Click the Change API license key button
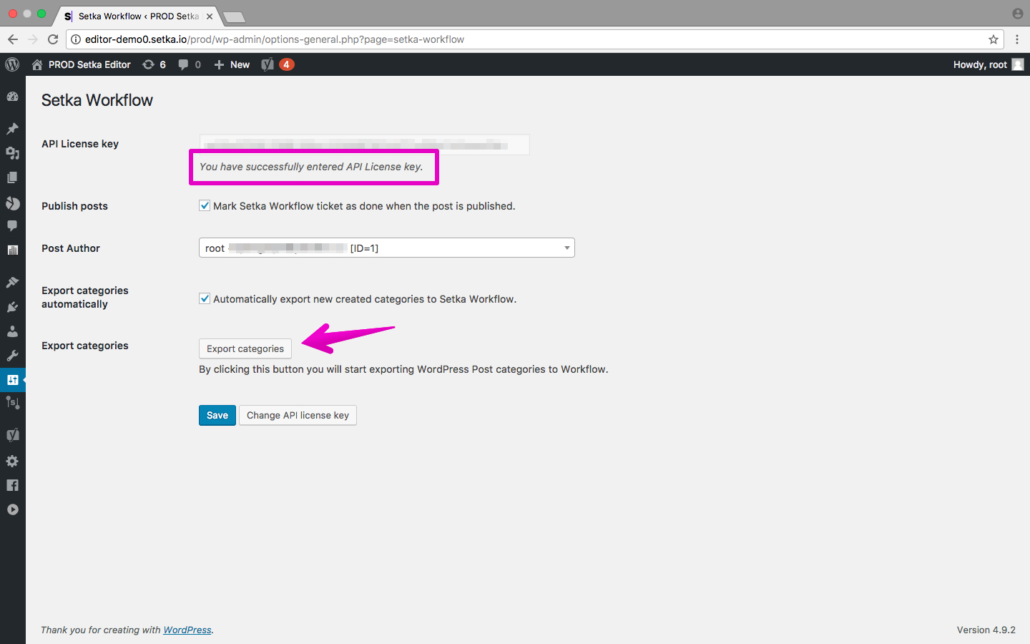Image resolution: width=1030 pixels, height=644 pixels. click(298, 415)
